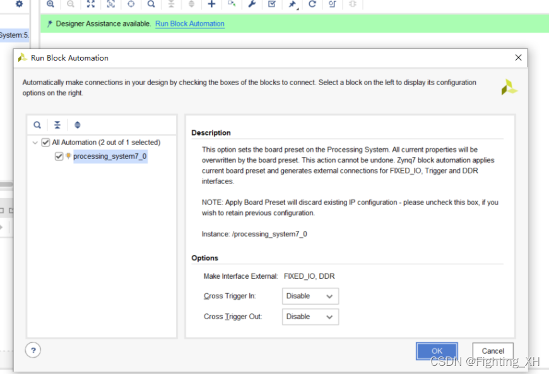Click 'Make Interface External' option label
This screenshot has height=374, width=549.
pos(240,276)
